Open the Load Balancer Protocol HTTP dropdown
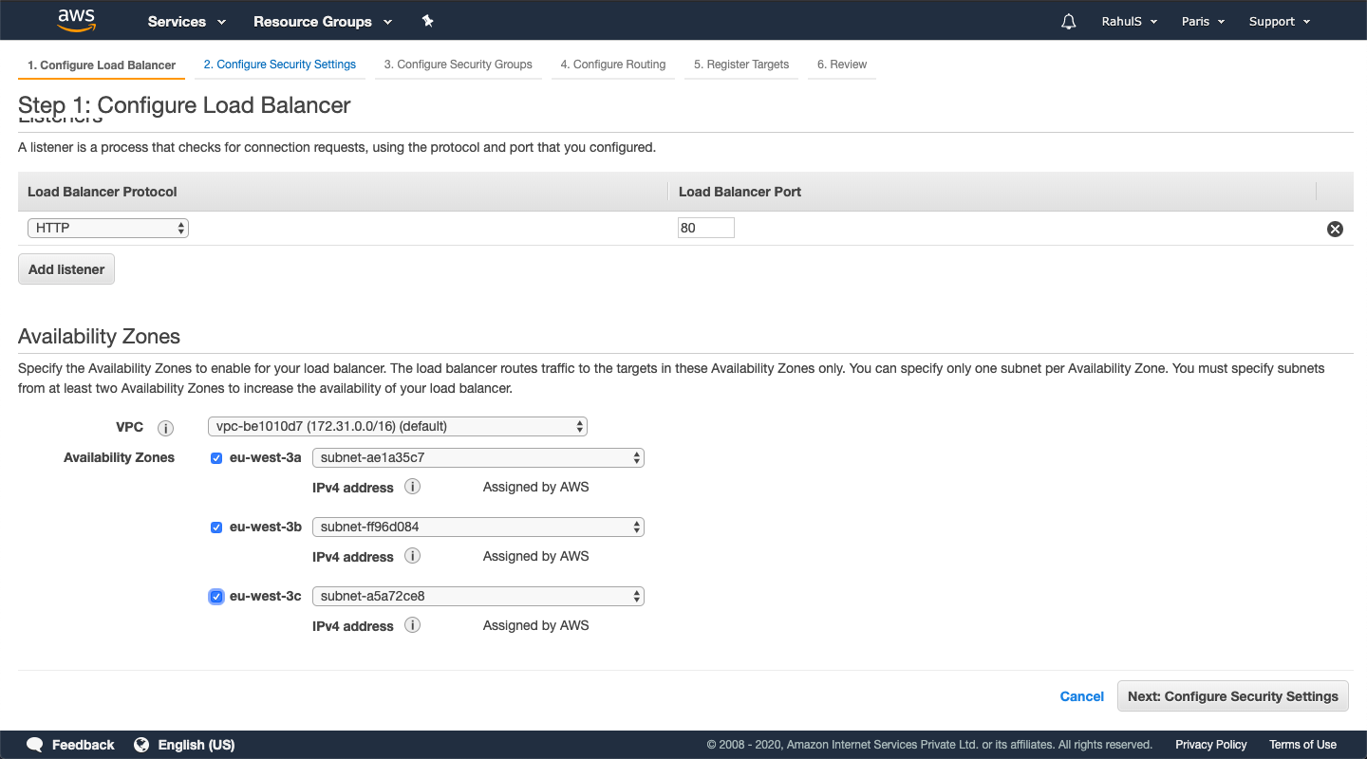The width and height of the screenshot is (1367, 759). coord(108,228)
